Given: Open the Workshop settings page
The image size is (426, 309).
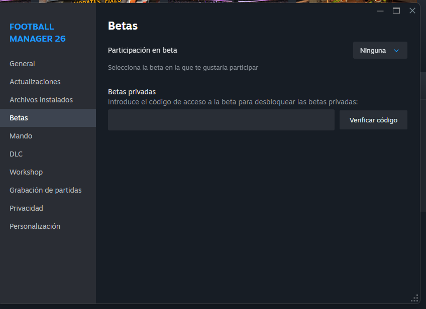Looking at the screenshot, I should [26, 172].
